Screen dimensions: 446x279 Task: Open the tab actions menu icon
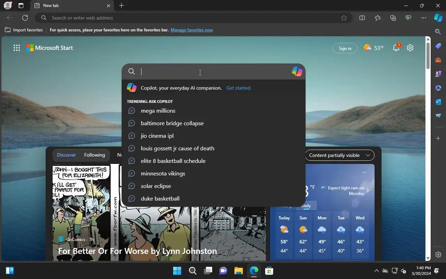pyautogui.click(x=21, y=6)
